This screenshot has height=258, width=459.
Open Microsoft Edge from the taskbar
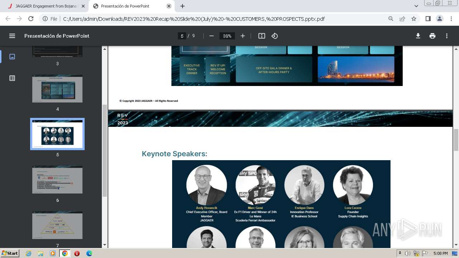tap(89, 253)
